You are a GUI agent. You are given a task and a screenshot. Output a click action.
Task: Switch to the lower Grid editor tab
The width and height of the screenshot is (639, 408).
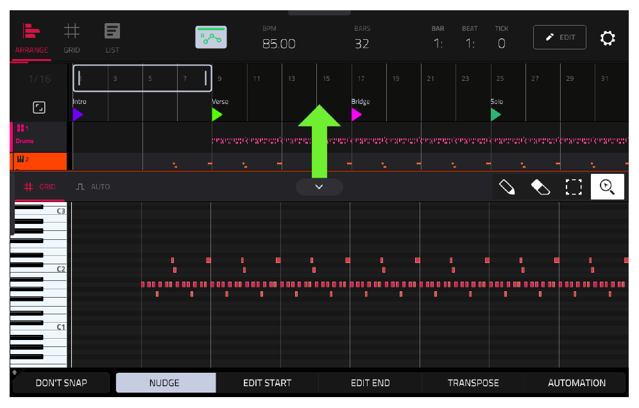click(40, 187)
